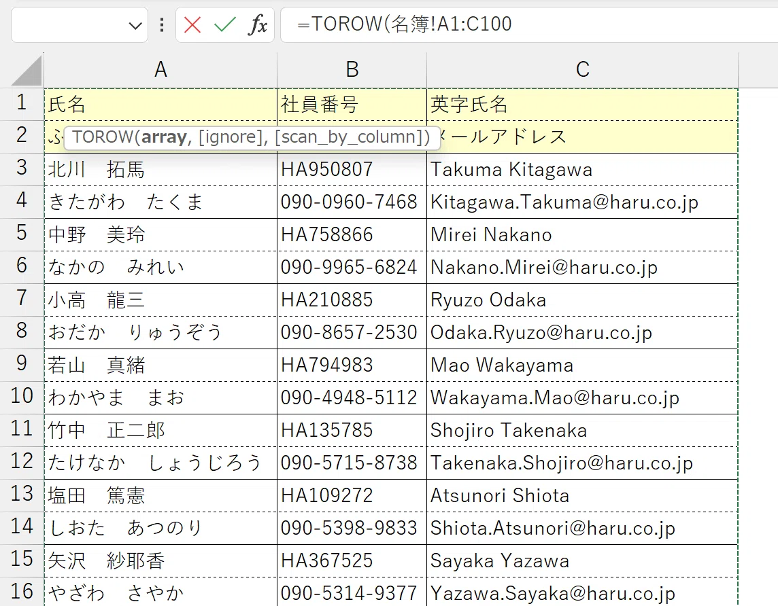Select column C header
The width and height of the screenshot is (778, 606).
pos(583,70)
